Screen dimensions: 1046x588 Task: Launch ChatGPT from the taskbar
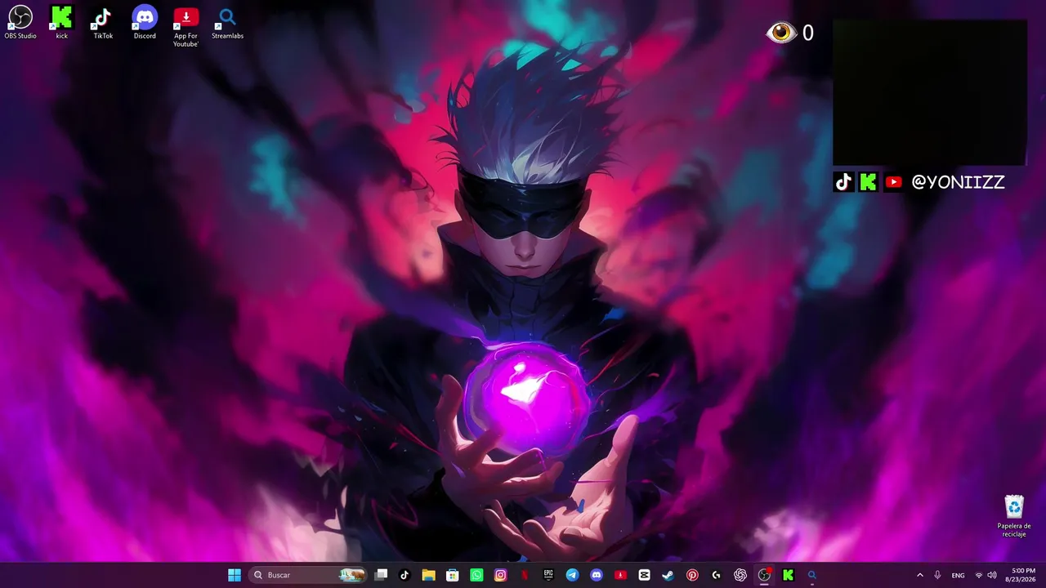click(x=740, y=575)
